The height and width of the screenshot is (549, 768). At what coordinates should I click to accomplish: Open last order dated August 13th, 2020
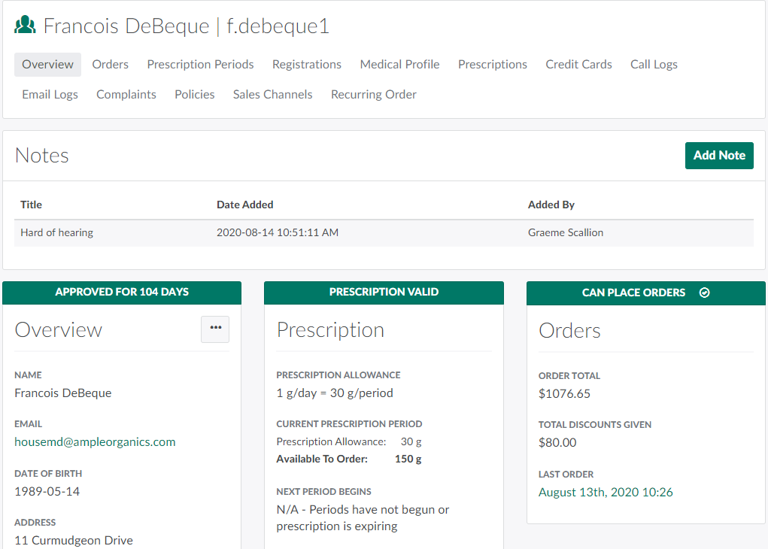coord(606,493)
